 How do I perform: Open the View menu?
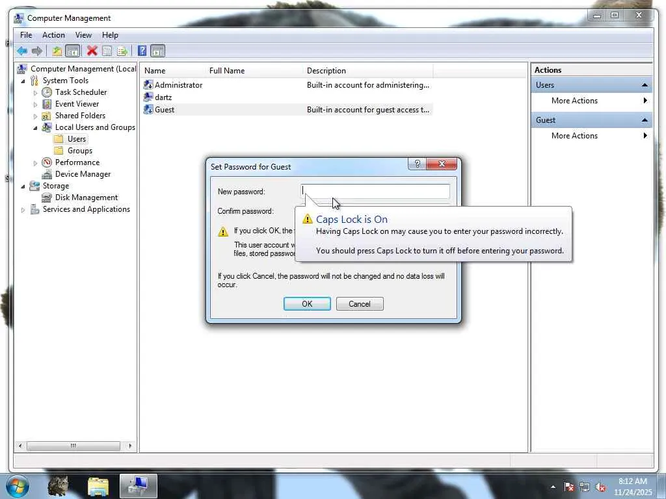tap(83, 35)
